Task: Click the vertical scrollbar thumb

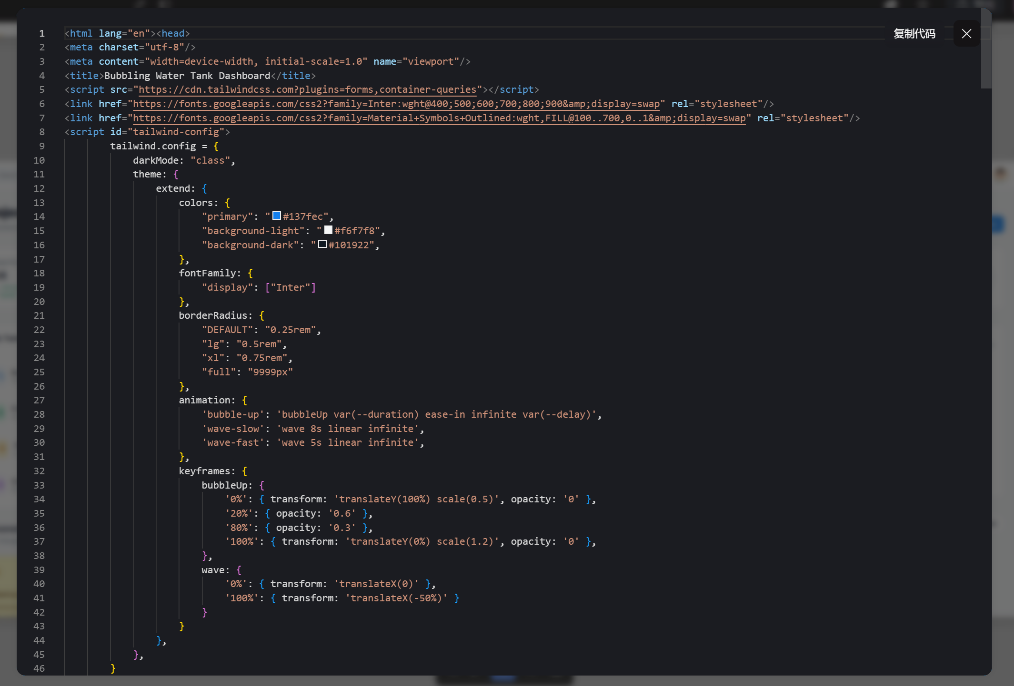Action: 986,52
